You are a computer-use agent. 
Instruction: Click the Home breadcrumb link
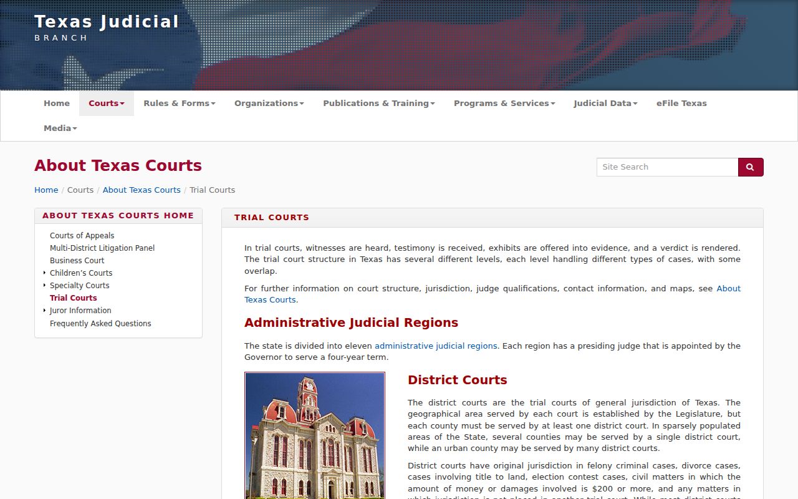pyautogui.click(x=46, y=190)
